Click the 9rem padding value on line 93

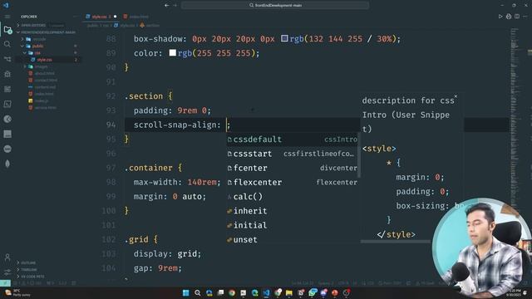tap(187, 110)
